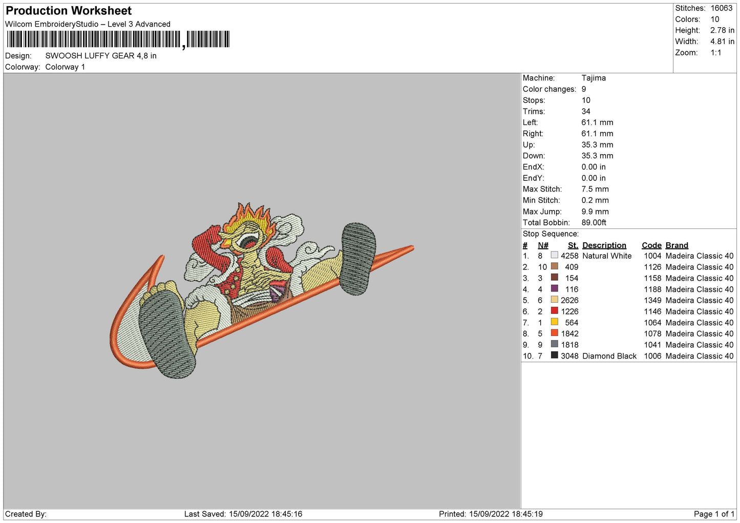Screen dimensions: 740x523
Task: Click the Page 1 of 1 indicator
Action: [x=713, y=514]
